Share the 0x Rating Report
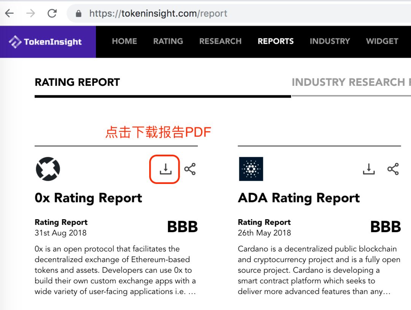411x310 pixels. pyautogui.click(x=190, y=169)
